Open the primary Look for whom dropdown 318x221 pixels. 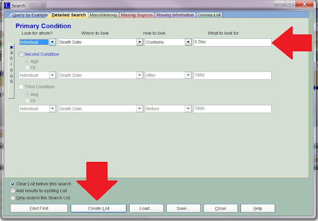click(53, 42)
